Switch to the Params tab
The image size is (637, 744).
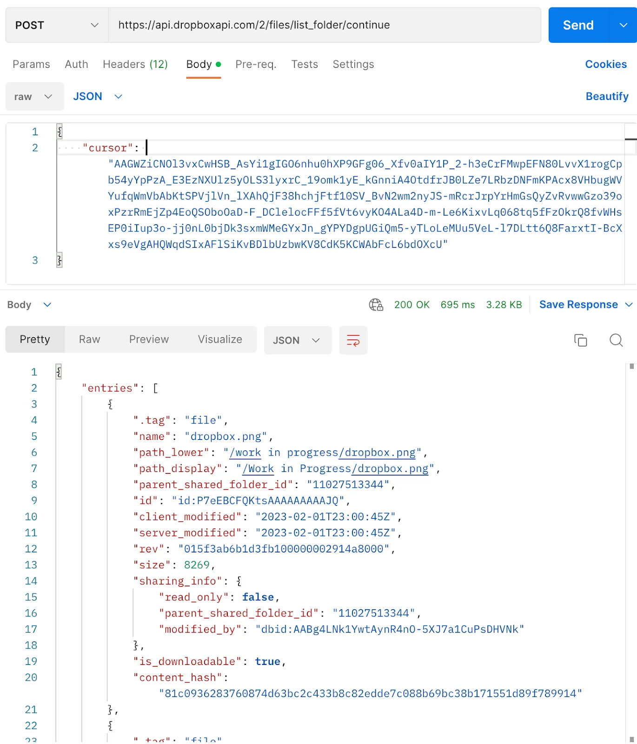[31, 64]
